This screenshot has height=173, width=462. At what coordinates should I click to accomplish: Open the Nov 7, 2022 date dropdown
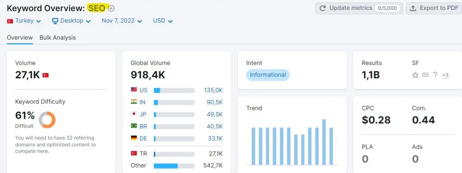click(x=122, y=21)
